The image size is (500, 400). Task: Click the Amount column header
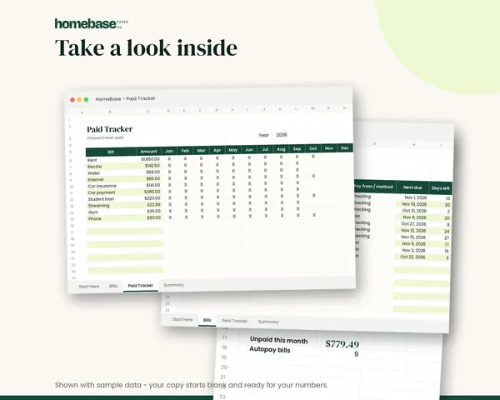pos(148,151)
